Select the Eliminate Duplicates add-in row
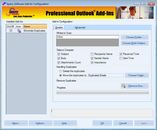Viewport: 157px width, 130px height. (x=27, y=31)
